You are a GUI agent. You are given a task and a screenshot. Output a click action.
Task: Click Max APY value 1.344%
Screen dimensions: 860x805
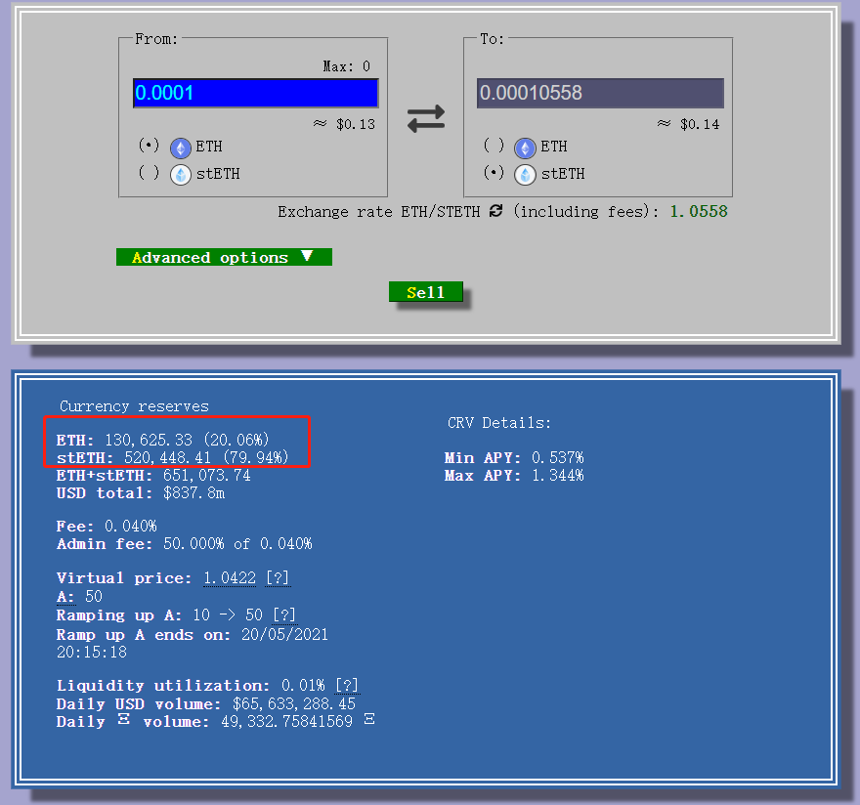557,476
